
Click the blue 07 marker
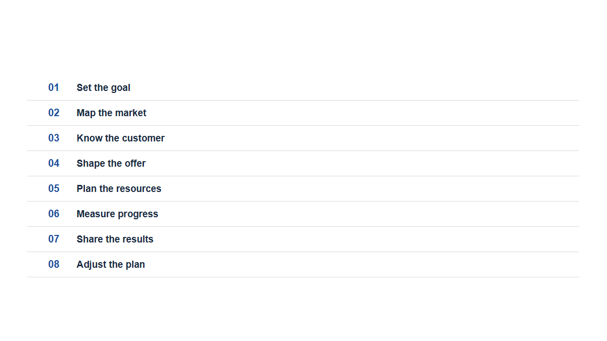(x=54, y=239)
